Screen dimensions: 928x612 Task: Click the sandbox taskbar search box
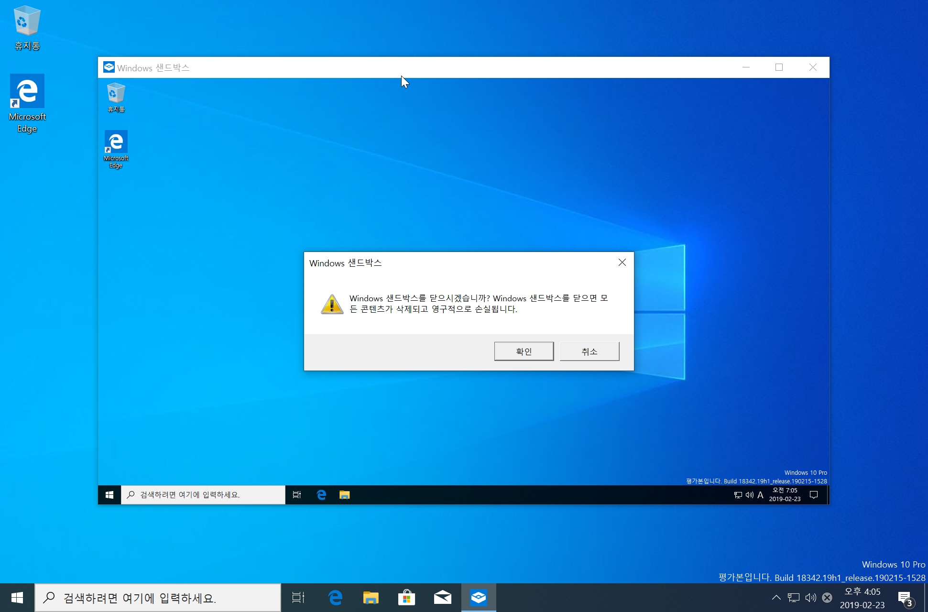(203, 495)
